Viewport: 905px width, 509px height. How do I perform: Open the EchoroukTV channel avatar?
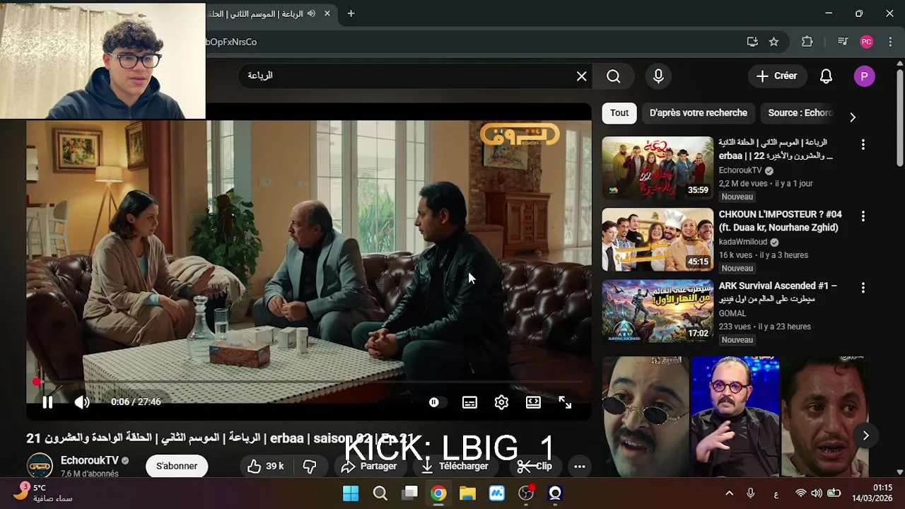[40, 466]
